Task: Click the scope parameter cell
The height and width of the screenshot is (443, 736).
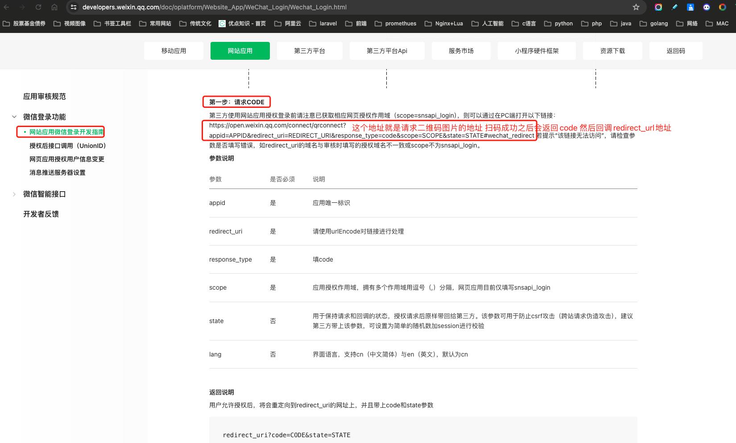Action: [218, 287]
